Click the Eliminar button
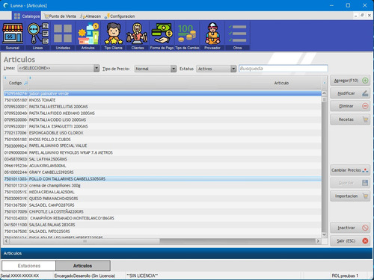Viewport: 374px width, 280px height. pos(350,106)
